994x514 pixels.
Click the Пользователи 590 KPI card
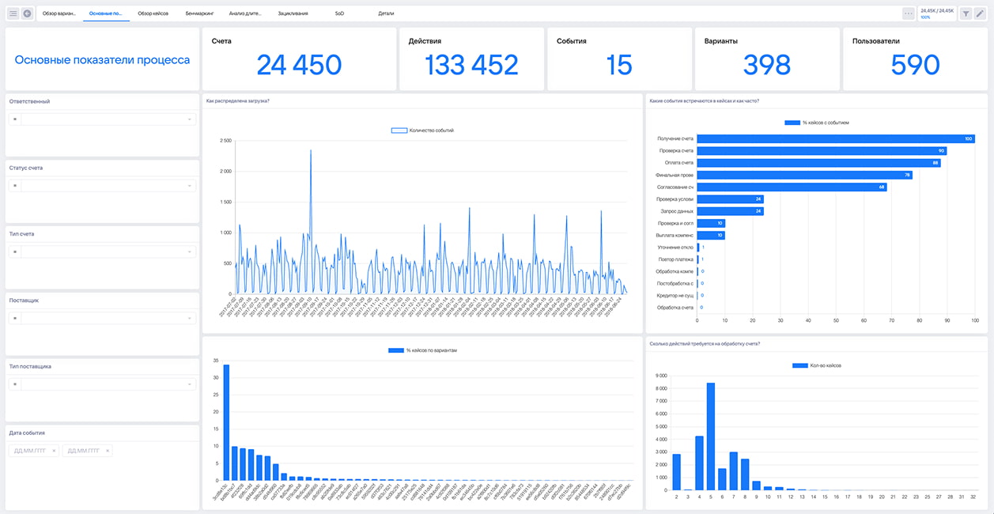point(915,59)
